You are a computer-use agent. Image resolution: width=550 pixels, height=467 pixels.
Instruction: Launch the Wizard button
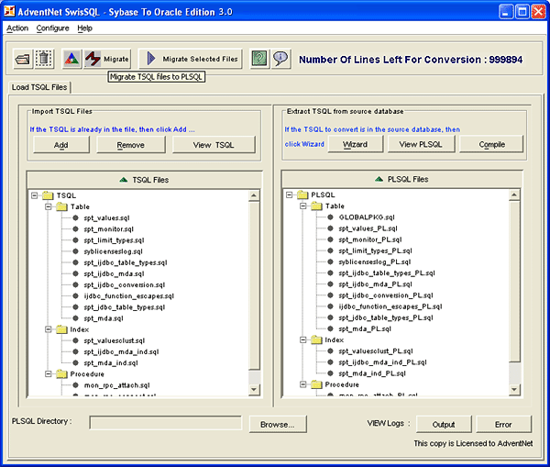pos(355,144)
